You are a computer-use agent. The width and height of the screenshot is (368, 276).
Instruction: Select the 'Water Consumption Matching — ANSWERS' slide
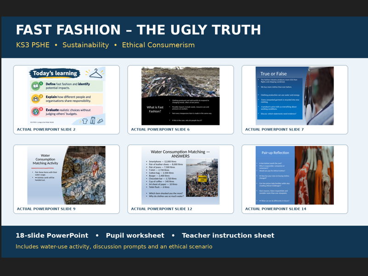[x=181, y=175]
